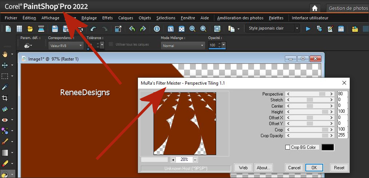Select the Selection rectangle tool
Screen dimensions: 369x178
pos(5,76)
